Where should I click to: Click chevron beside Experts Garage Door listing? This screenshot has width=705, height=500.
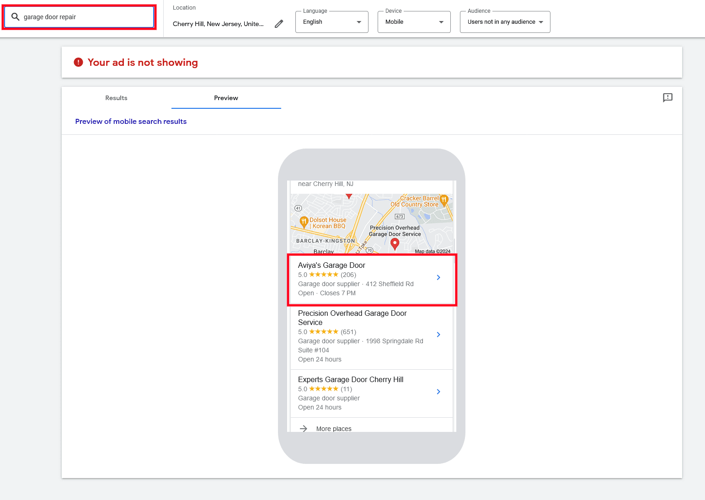[x=438, y=392]
